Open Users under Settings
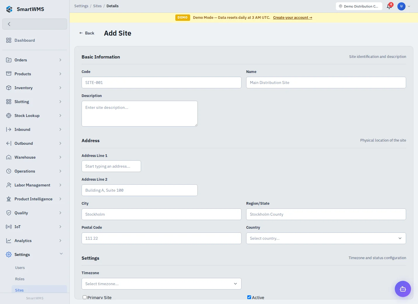The width and height of the screenshot is (418, 304). (20, 268)
